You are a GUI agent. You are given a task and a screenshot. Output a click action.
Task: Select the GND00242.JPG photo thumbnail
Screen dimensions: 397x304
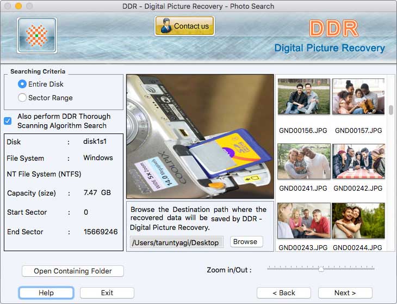[358, 161]
